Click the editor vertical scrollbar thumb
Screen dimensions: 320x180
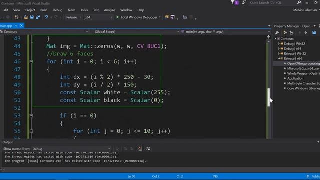pyautogui.click(x=269, y=97)
